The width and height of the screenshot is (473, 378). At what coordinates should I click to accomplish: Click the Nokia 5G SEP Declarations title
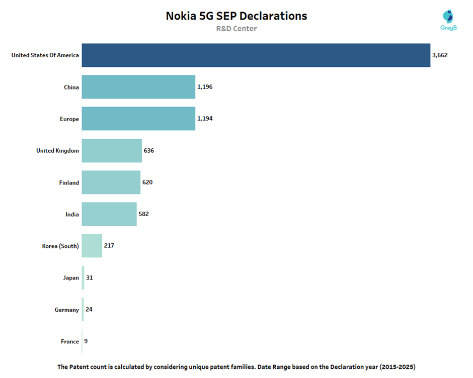(236, 16)
